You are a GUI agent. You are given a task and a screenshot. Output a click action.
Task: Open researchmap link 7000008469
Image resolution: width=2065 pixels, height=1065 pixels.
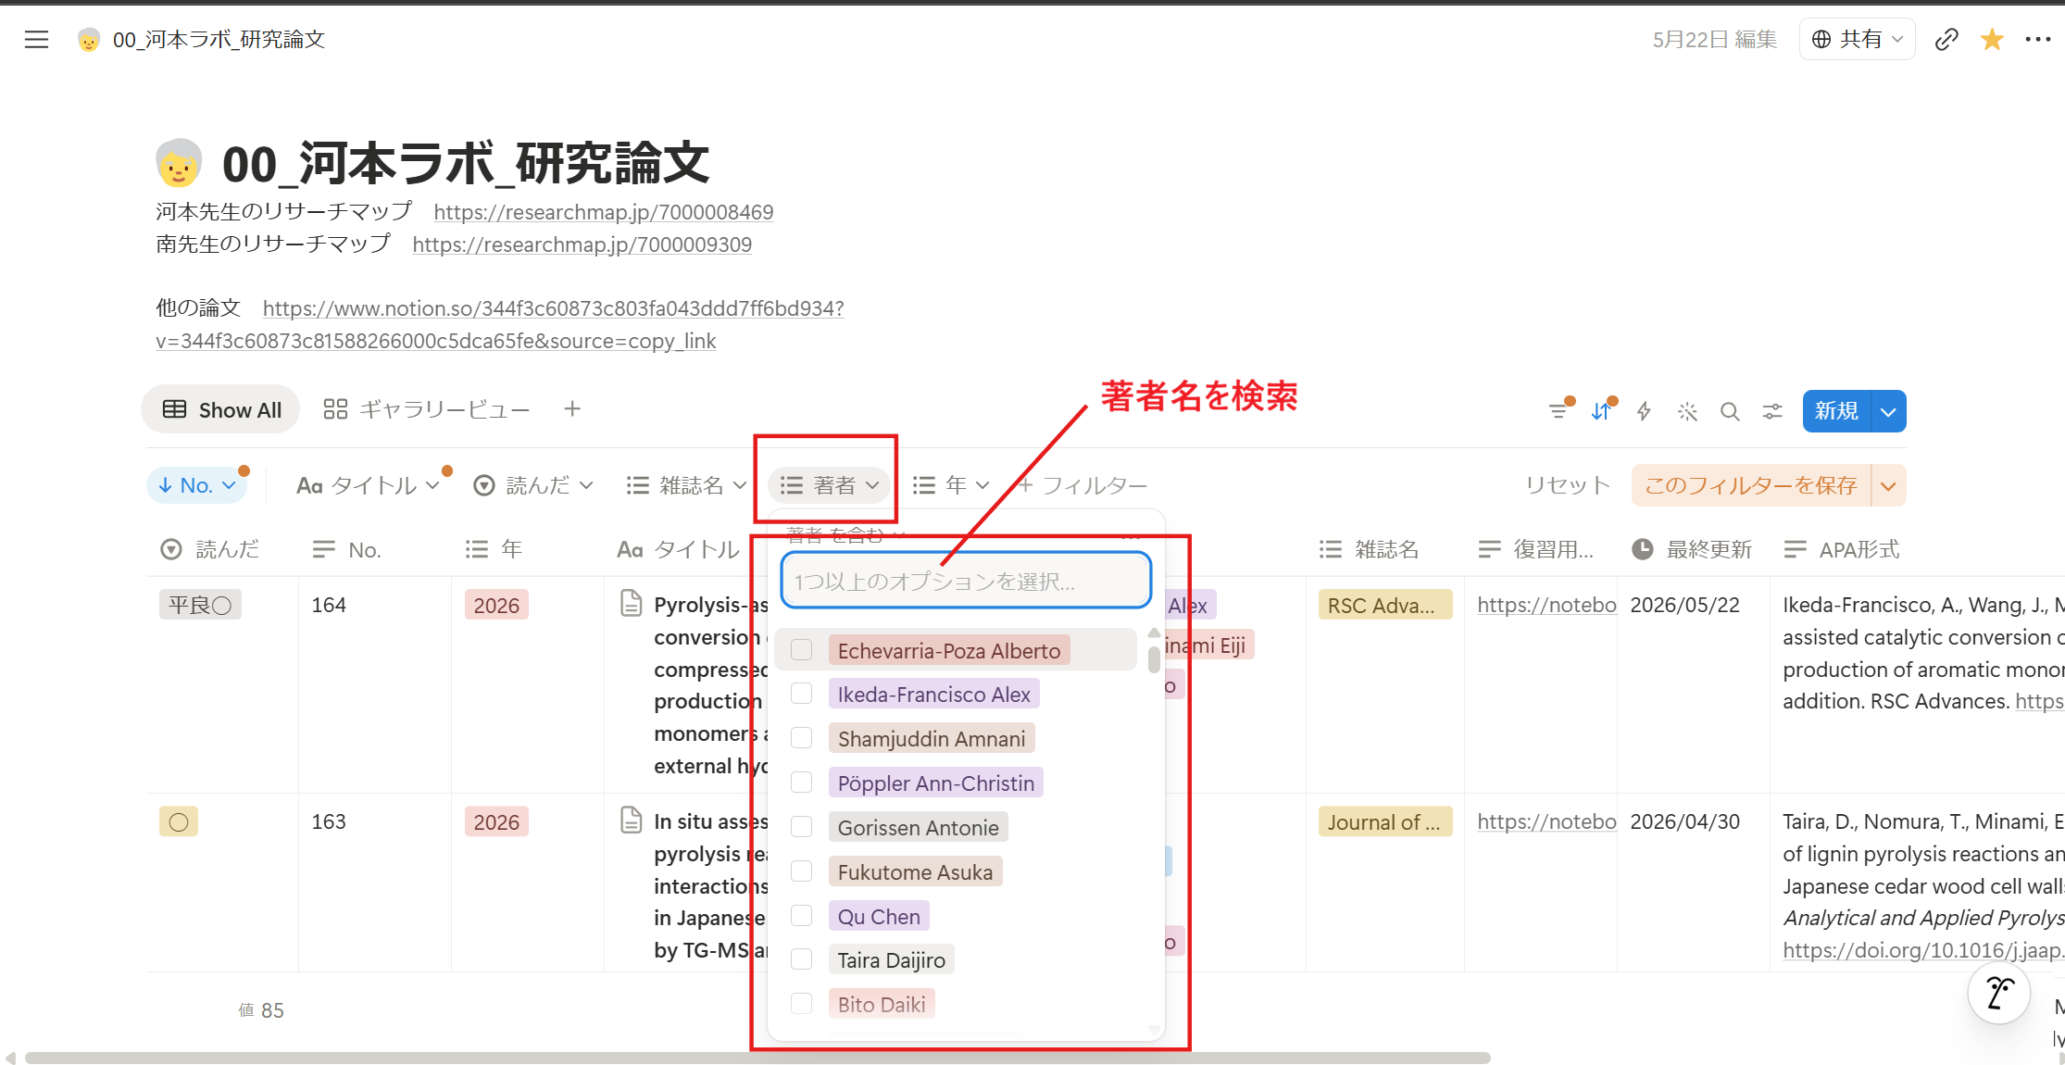(x=604, y=212)
